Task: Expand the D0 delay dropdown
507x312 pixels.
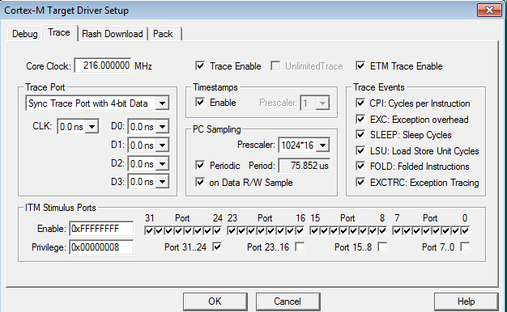Action: (x=162, y=126)
